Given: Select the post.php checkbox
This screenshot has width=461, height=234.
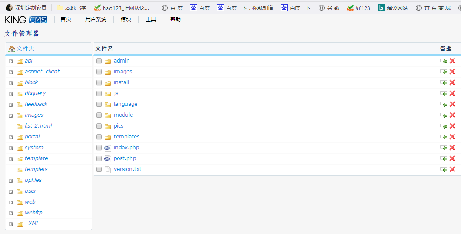Looking at the screenshot, I should [x=99, y=158].
